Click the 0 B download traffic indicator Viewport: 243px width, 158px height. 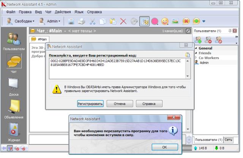pyautogui.click(x=219, y=148)
